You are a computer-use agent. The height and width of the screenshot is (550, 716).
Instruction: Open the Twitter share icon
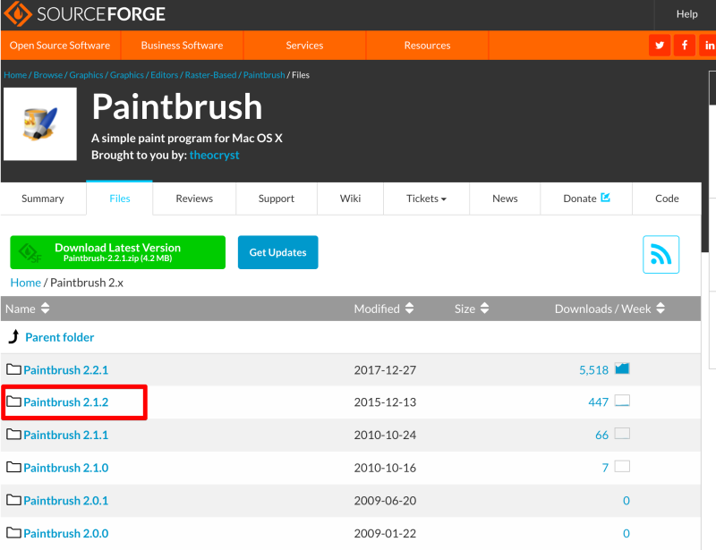click(x=660, y=46)
